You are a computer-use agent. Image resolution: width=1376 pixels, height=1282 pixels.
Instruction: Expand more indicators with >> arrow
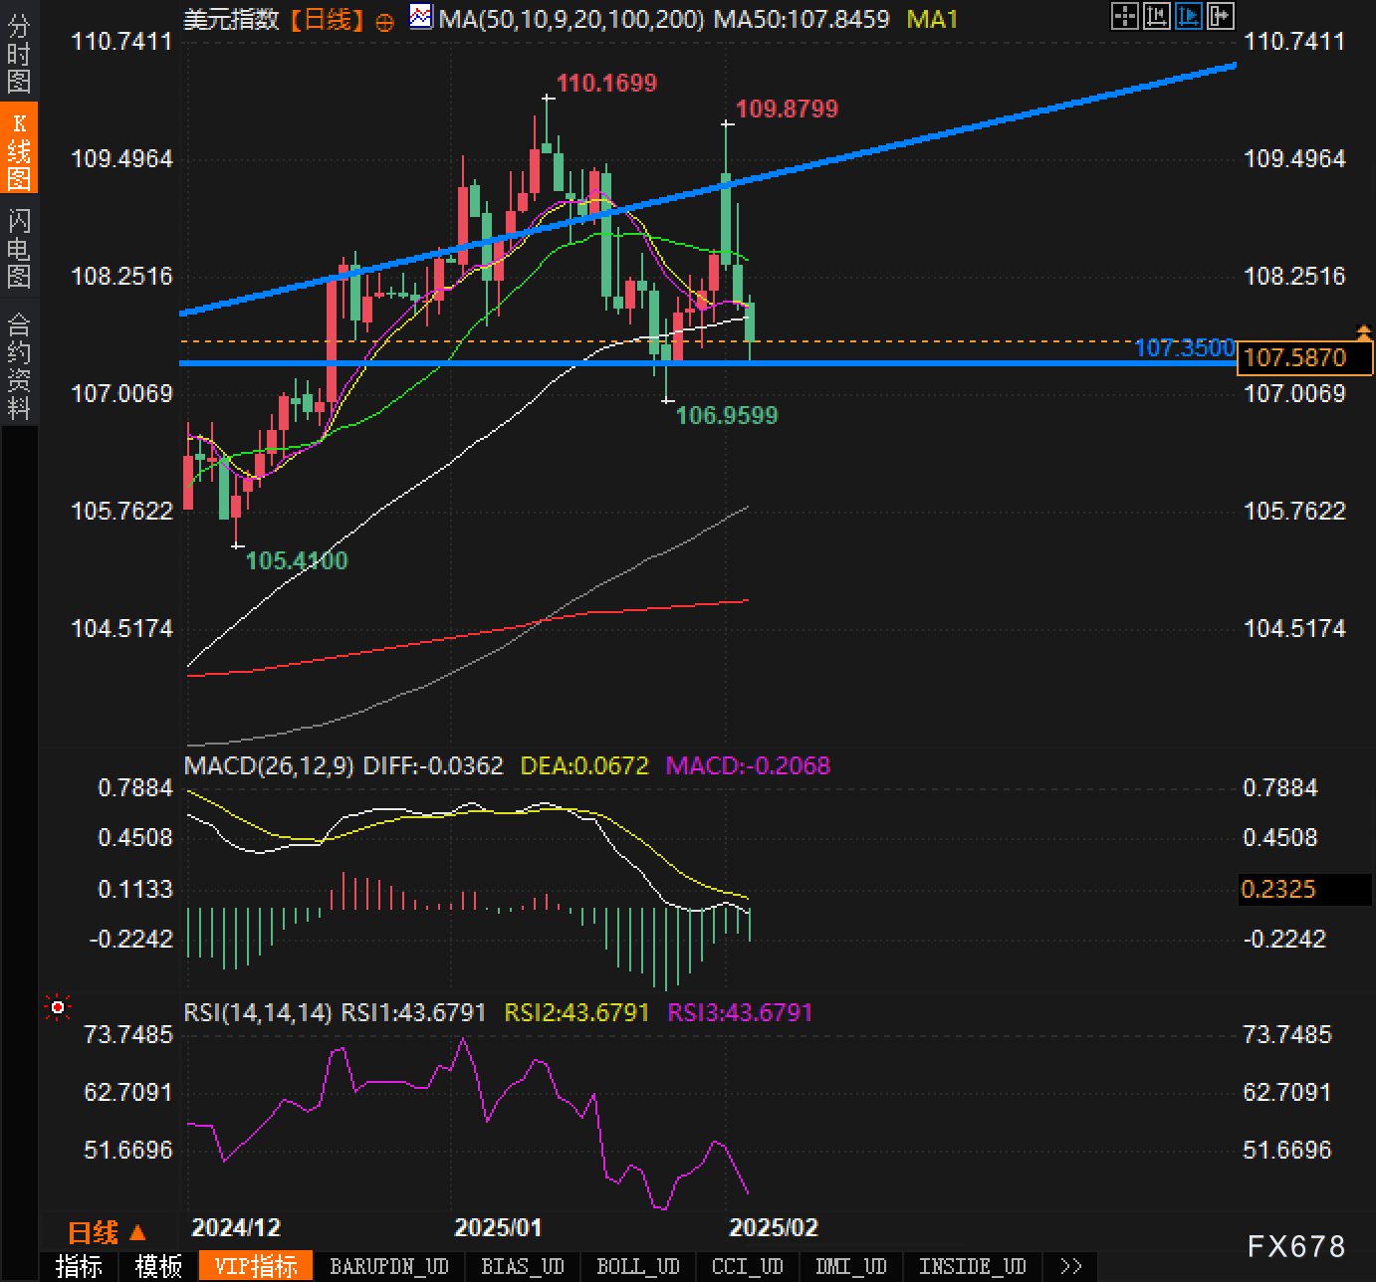[x=1070, y=1266]
